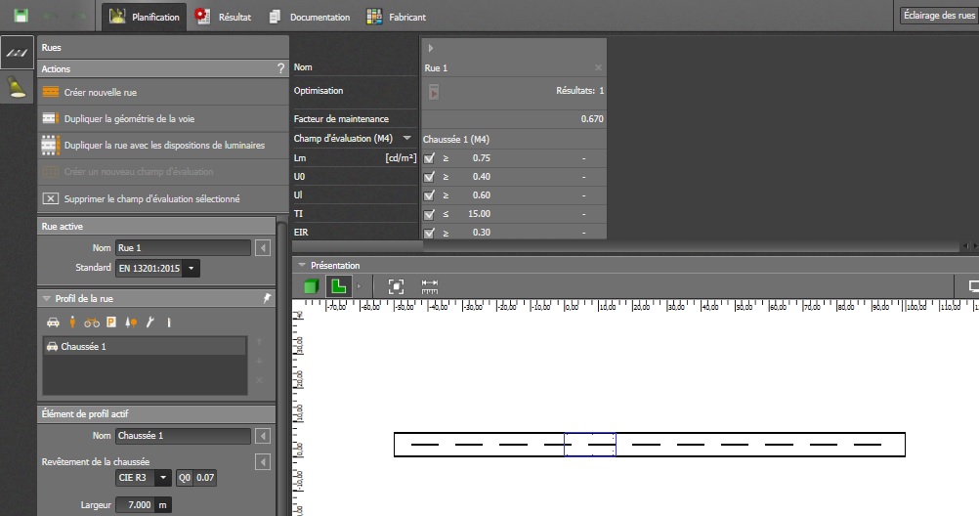Image resolution: width=979 pixels, height=516 pixels.
Task: Click Résultats: 1 text in Optimisation row
Action: pyautogui.click(x=579, y=91)
